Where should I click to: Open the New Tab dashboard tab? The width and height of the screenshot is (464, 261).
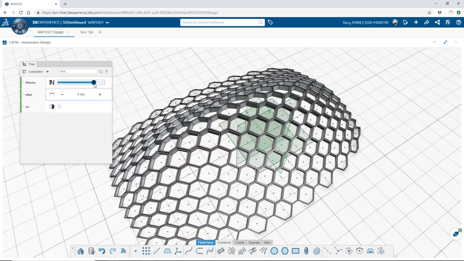point(87,32)
